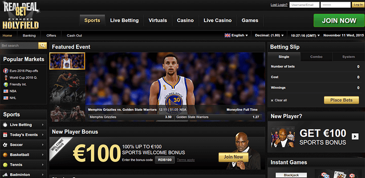Focus the password input field

click(336, 4)
